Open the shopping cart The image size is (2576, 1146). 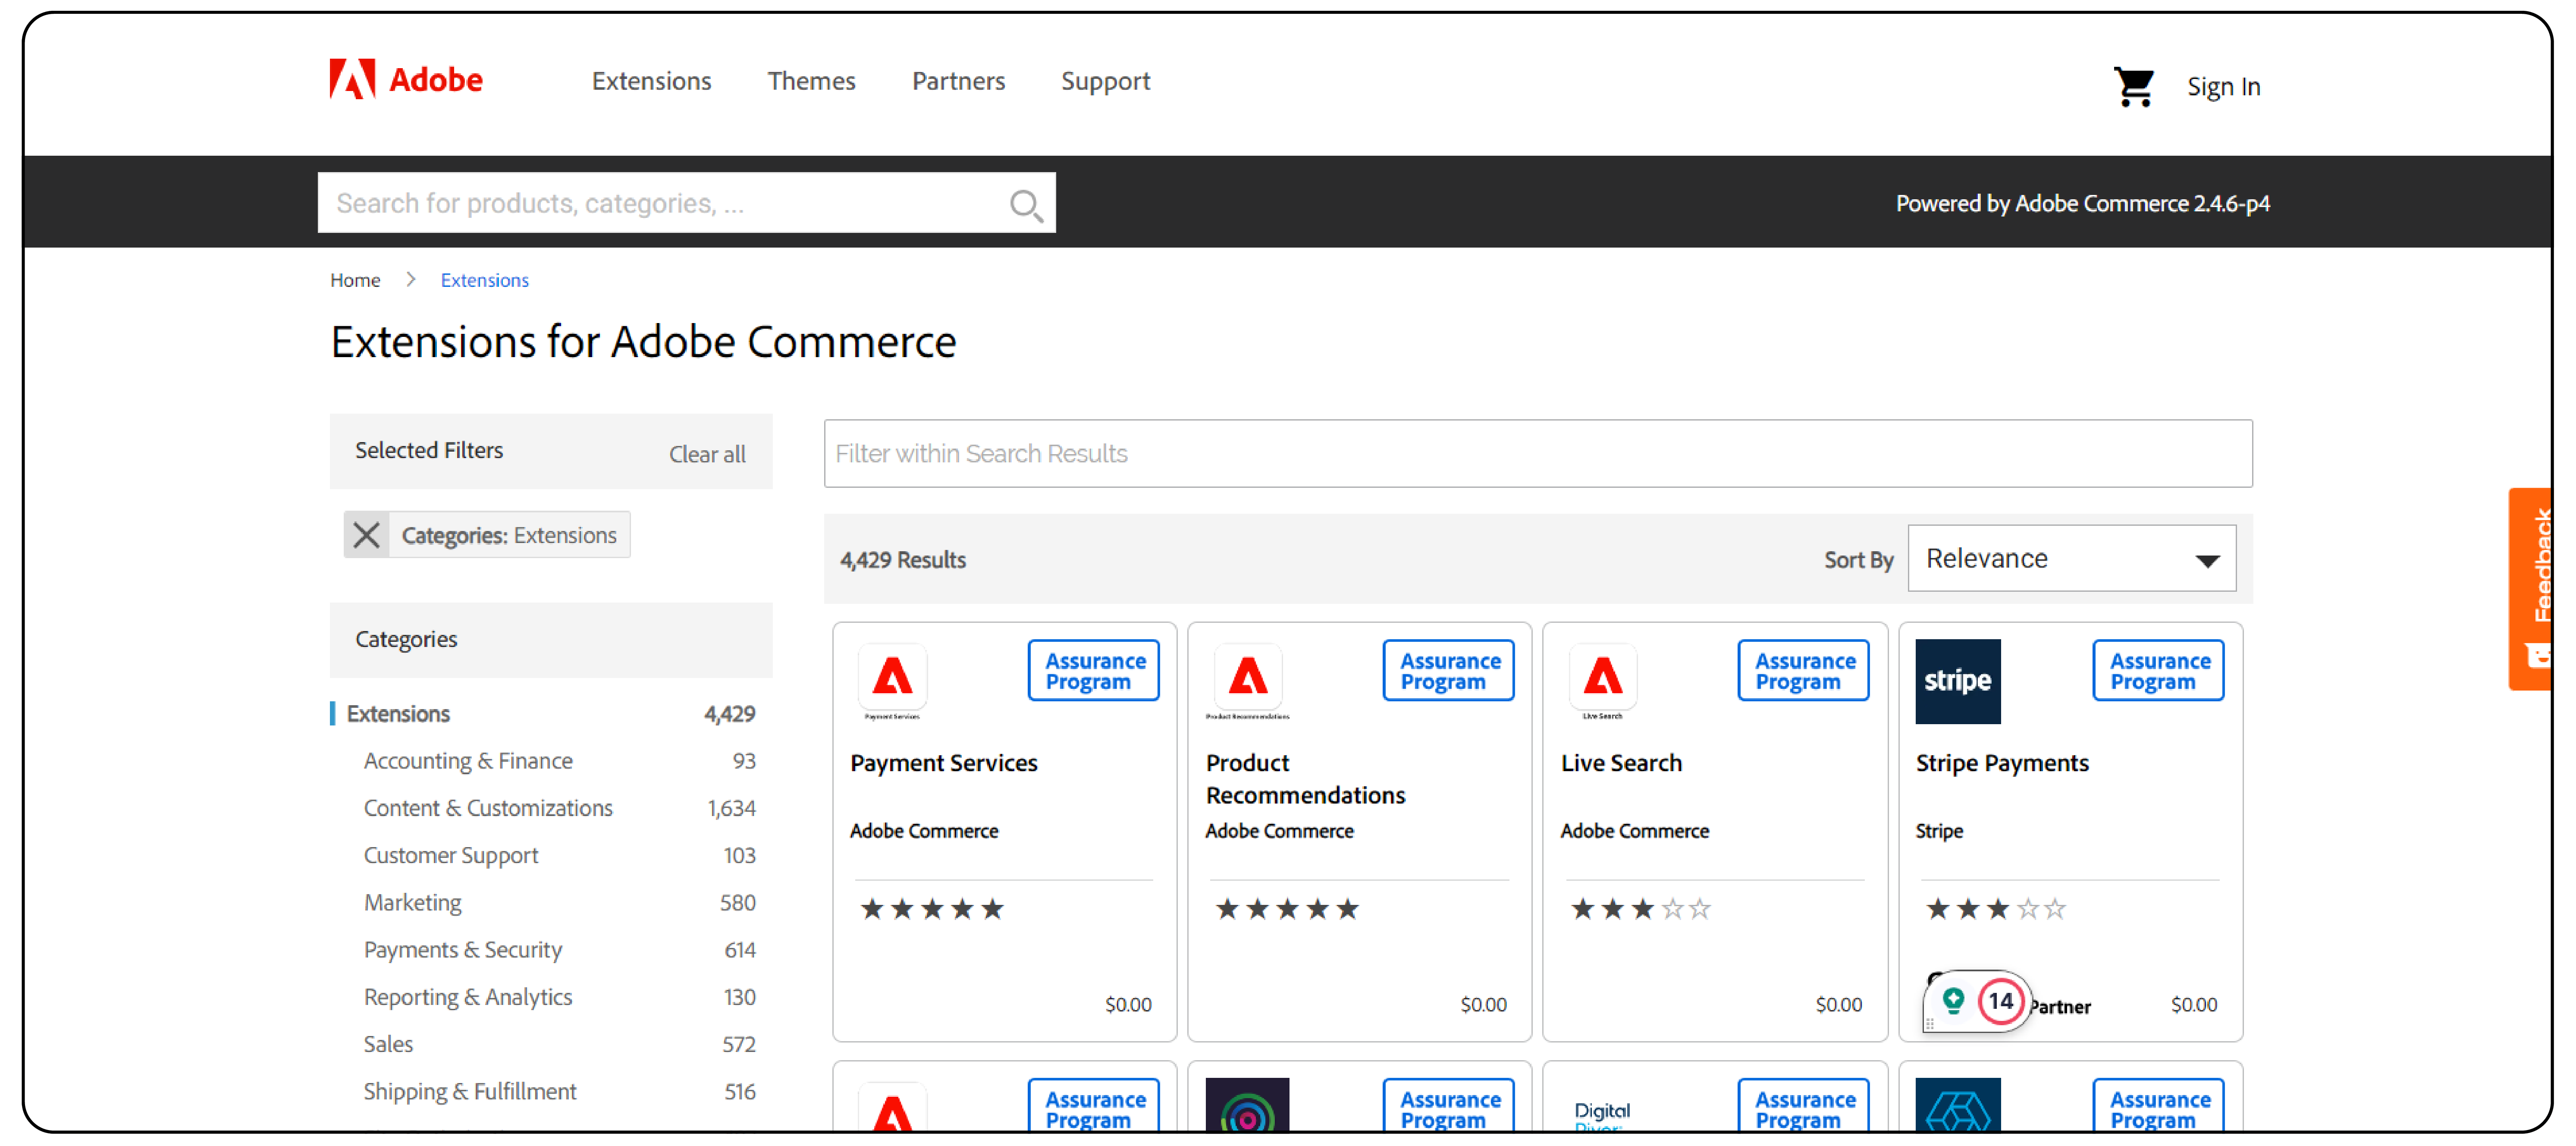(2133, 87)
